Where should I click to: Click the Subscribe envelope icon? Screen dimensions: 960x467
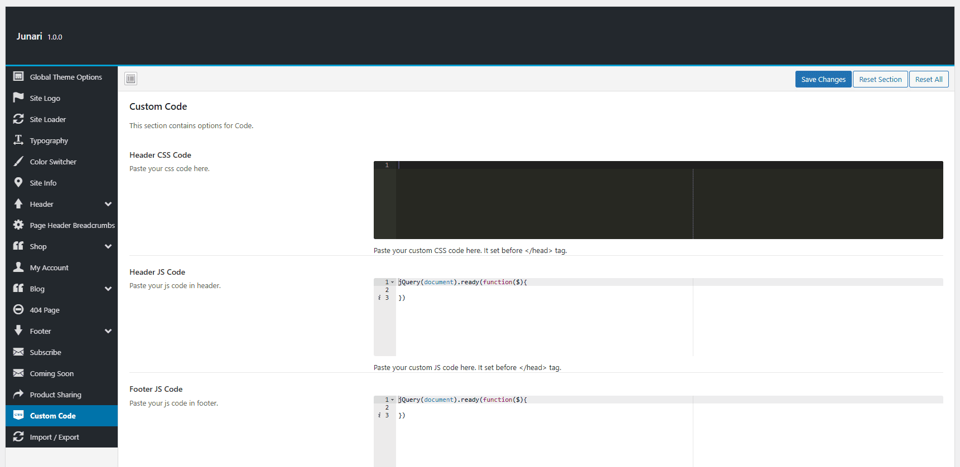pos(18,352)
